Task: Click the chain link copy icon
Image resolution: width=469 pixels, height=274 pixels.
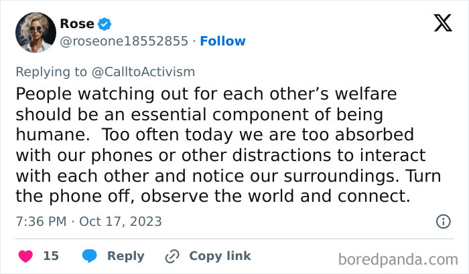Action: 173,256
